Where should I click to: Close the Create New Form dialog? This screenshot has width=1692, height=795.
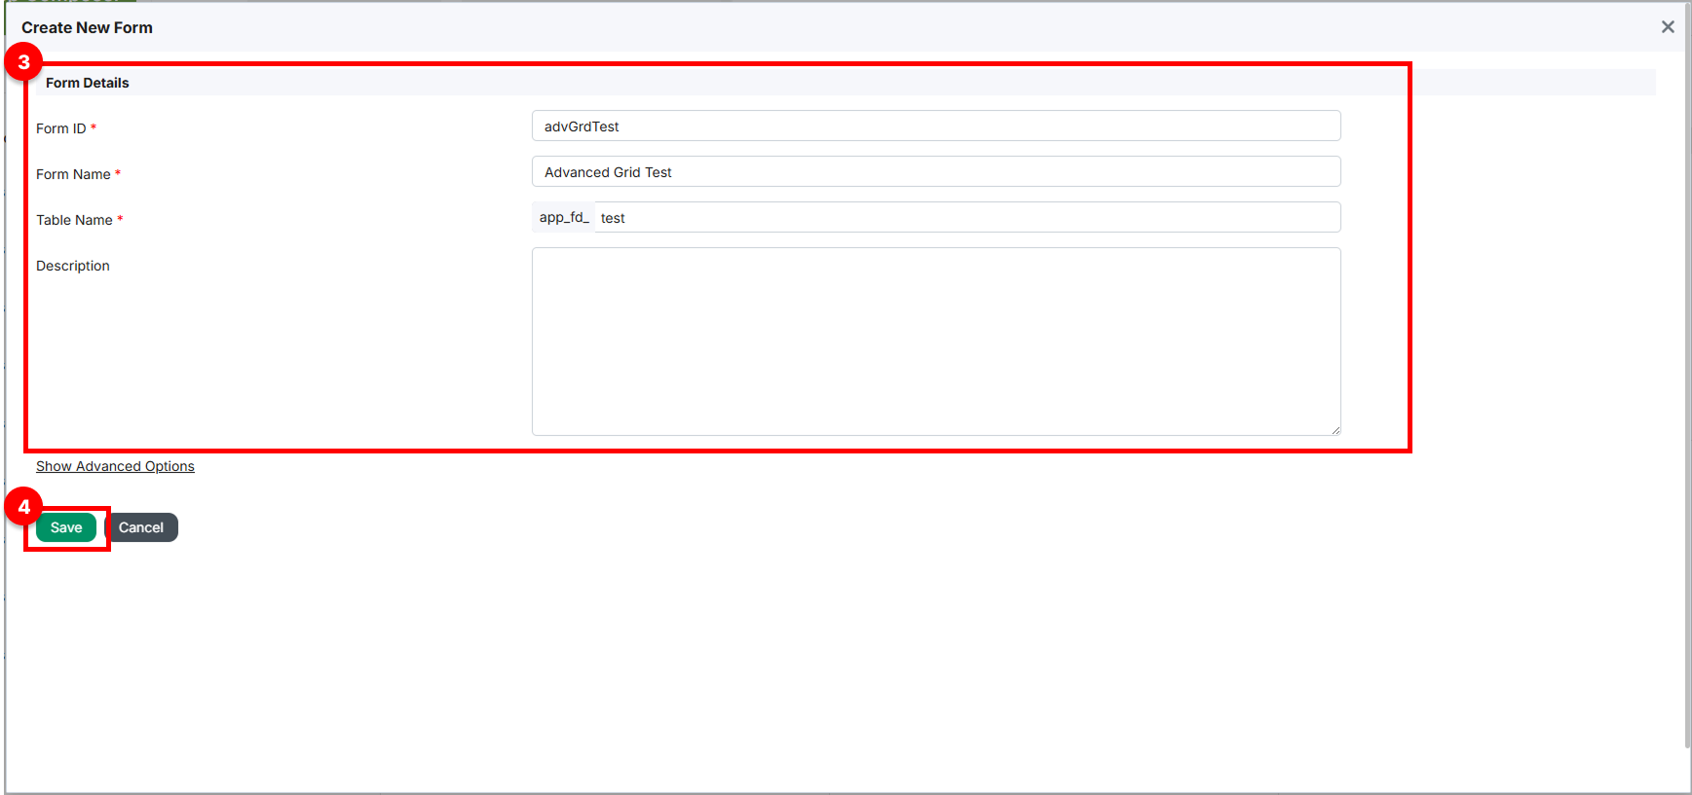click(x=1668, y=27)
